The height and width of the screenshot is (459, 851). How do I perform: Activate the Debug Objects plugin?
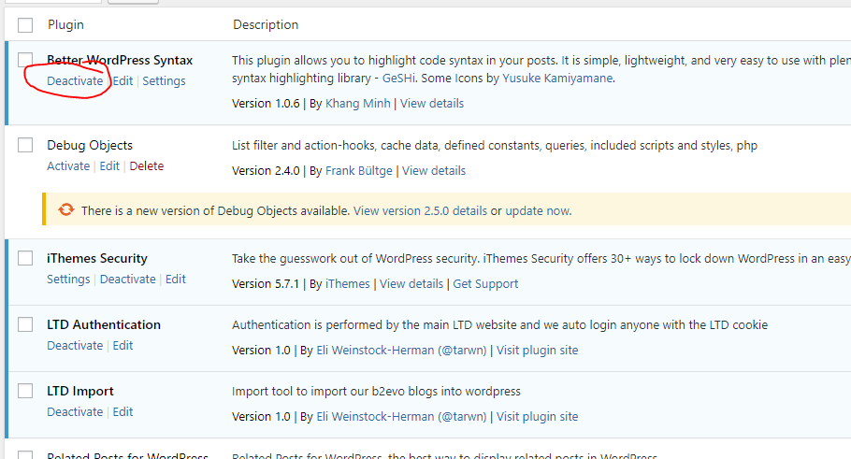point(68,166)
